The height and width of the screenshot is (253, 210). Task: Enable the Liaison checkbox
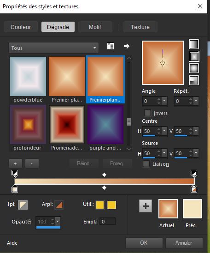coord(146,164)
